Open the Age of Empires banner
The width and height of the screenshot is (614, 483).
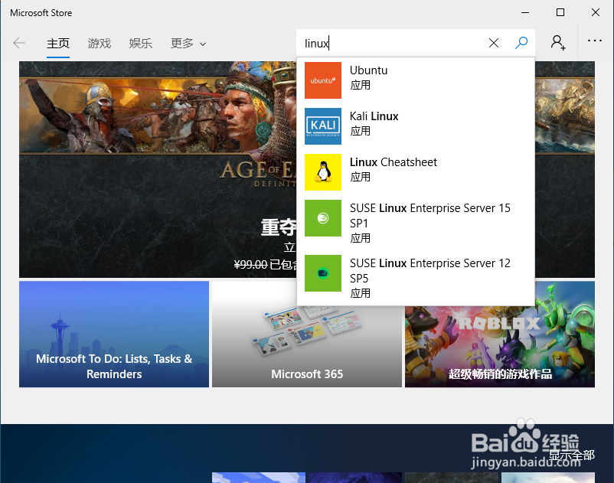point(158,169)
